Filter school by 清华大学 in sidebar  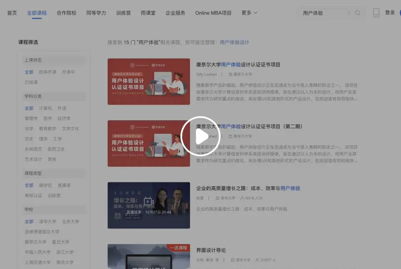47,222
